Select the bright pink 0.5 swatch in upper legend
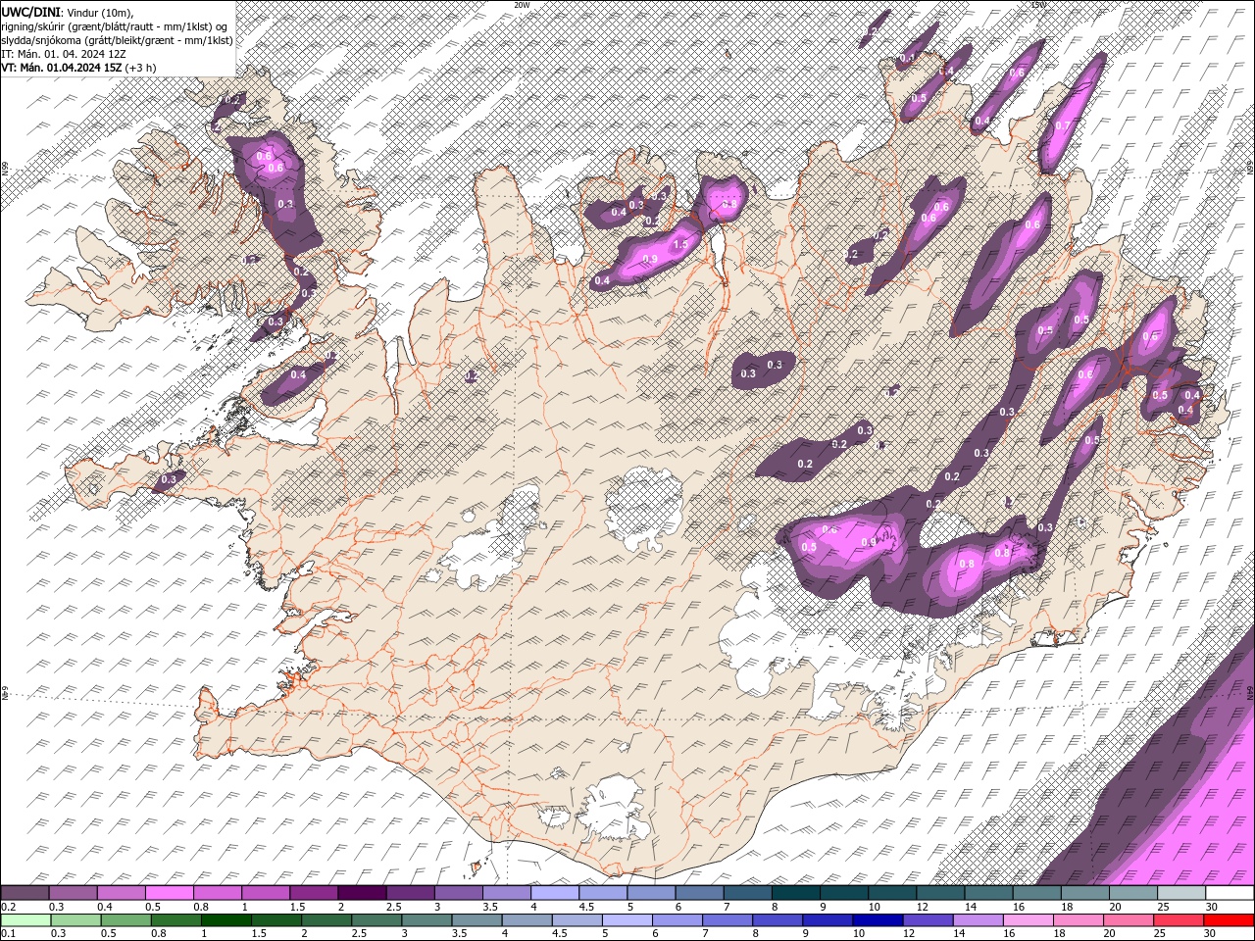The width and height of the screenshot is (1255, 941). [169, 893]
